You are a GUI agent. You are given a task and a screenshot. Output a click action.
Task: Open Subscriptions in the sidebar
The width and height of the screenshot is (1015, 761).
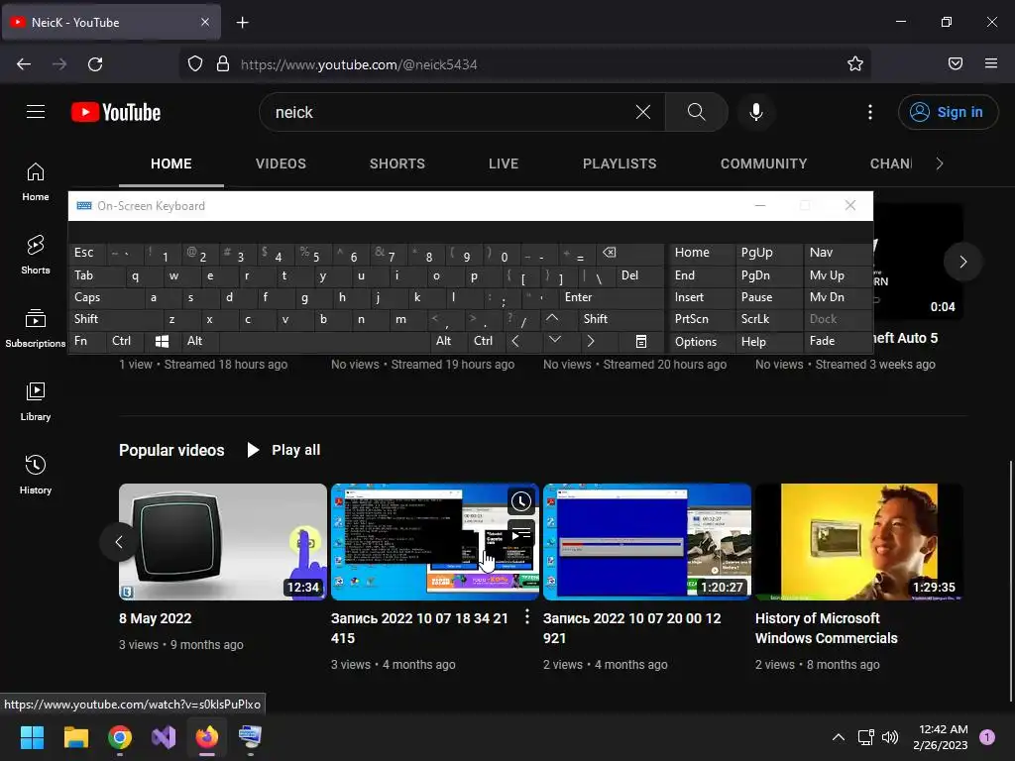36,328
